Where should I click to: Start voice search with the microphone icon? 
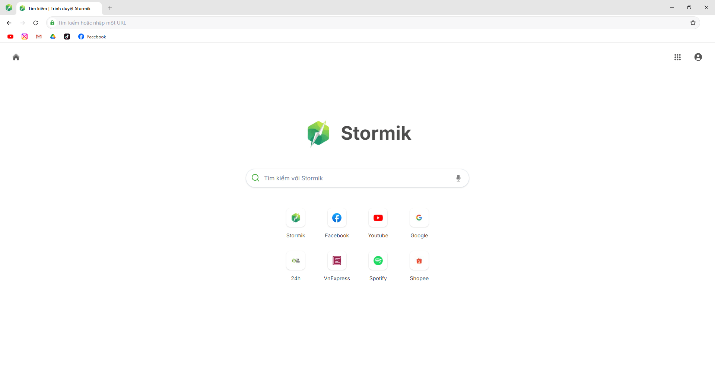click(x=458, y=178)
